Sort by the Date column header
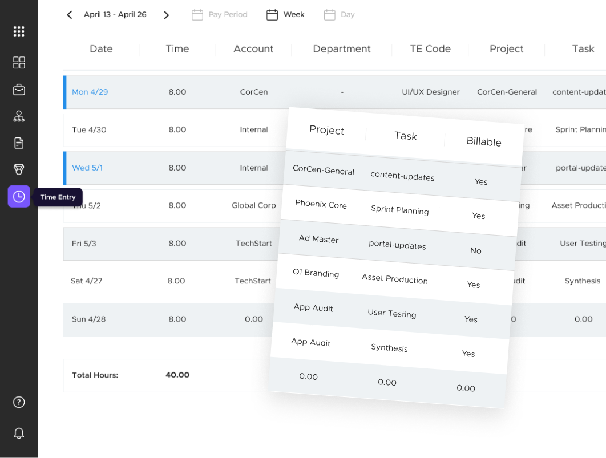The width and height of the screenshot is (606, 458). pyautogui.click(x=101, y=49)
